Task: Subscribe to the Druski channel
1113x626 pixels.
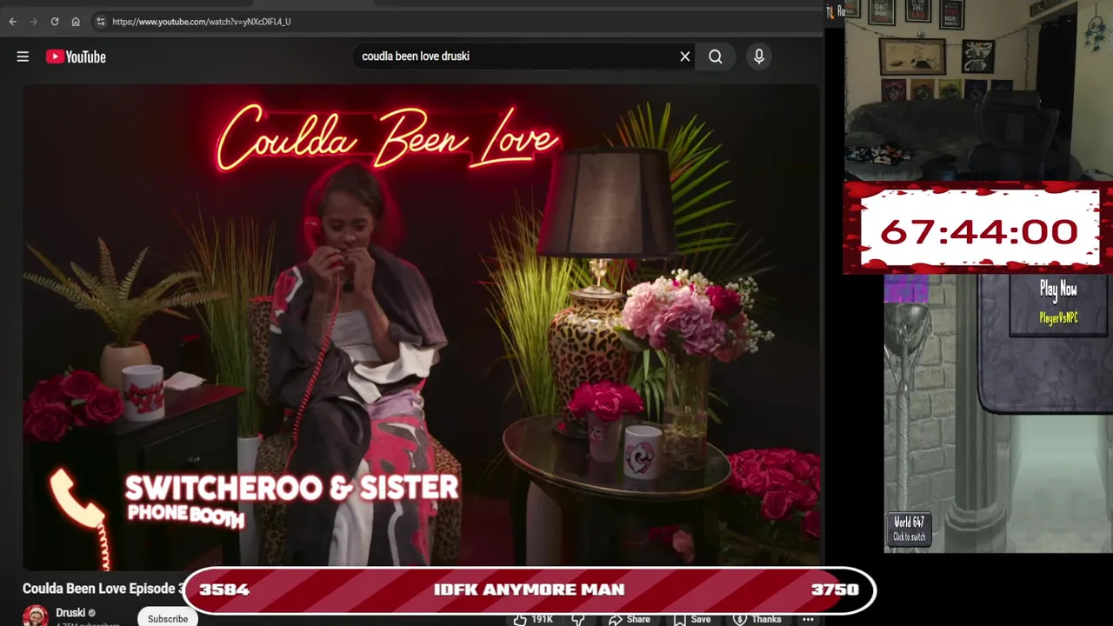Action: coord(168,618)
